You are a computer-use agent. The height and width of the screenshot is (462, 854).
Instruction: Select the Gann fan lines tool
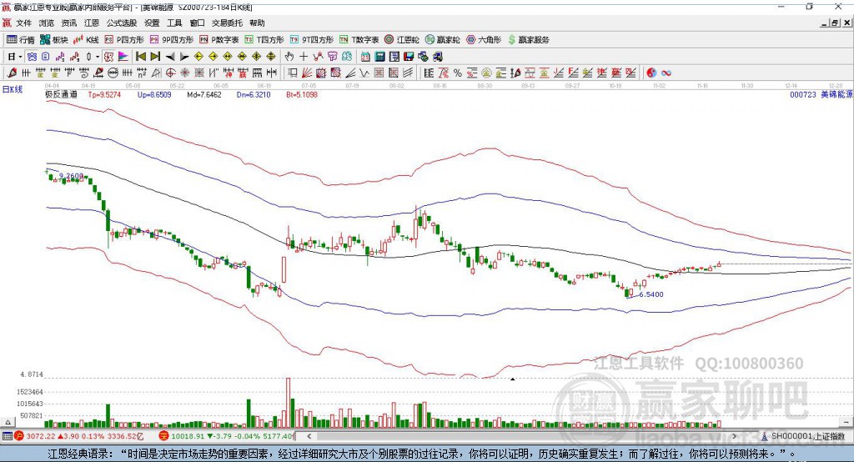tap(307, 73)
